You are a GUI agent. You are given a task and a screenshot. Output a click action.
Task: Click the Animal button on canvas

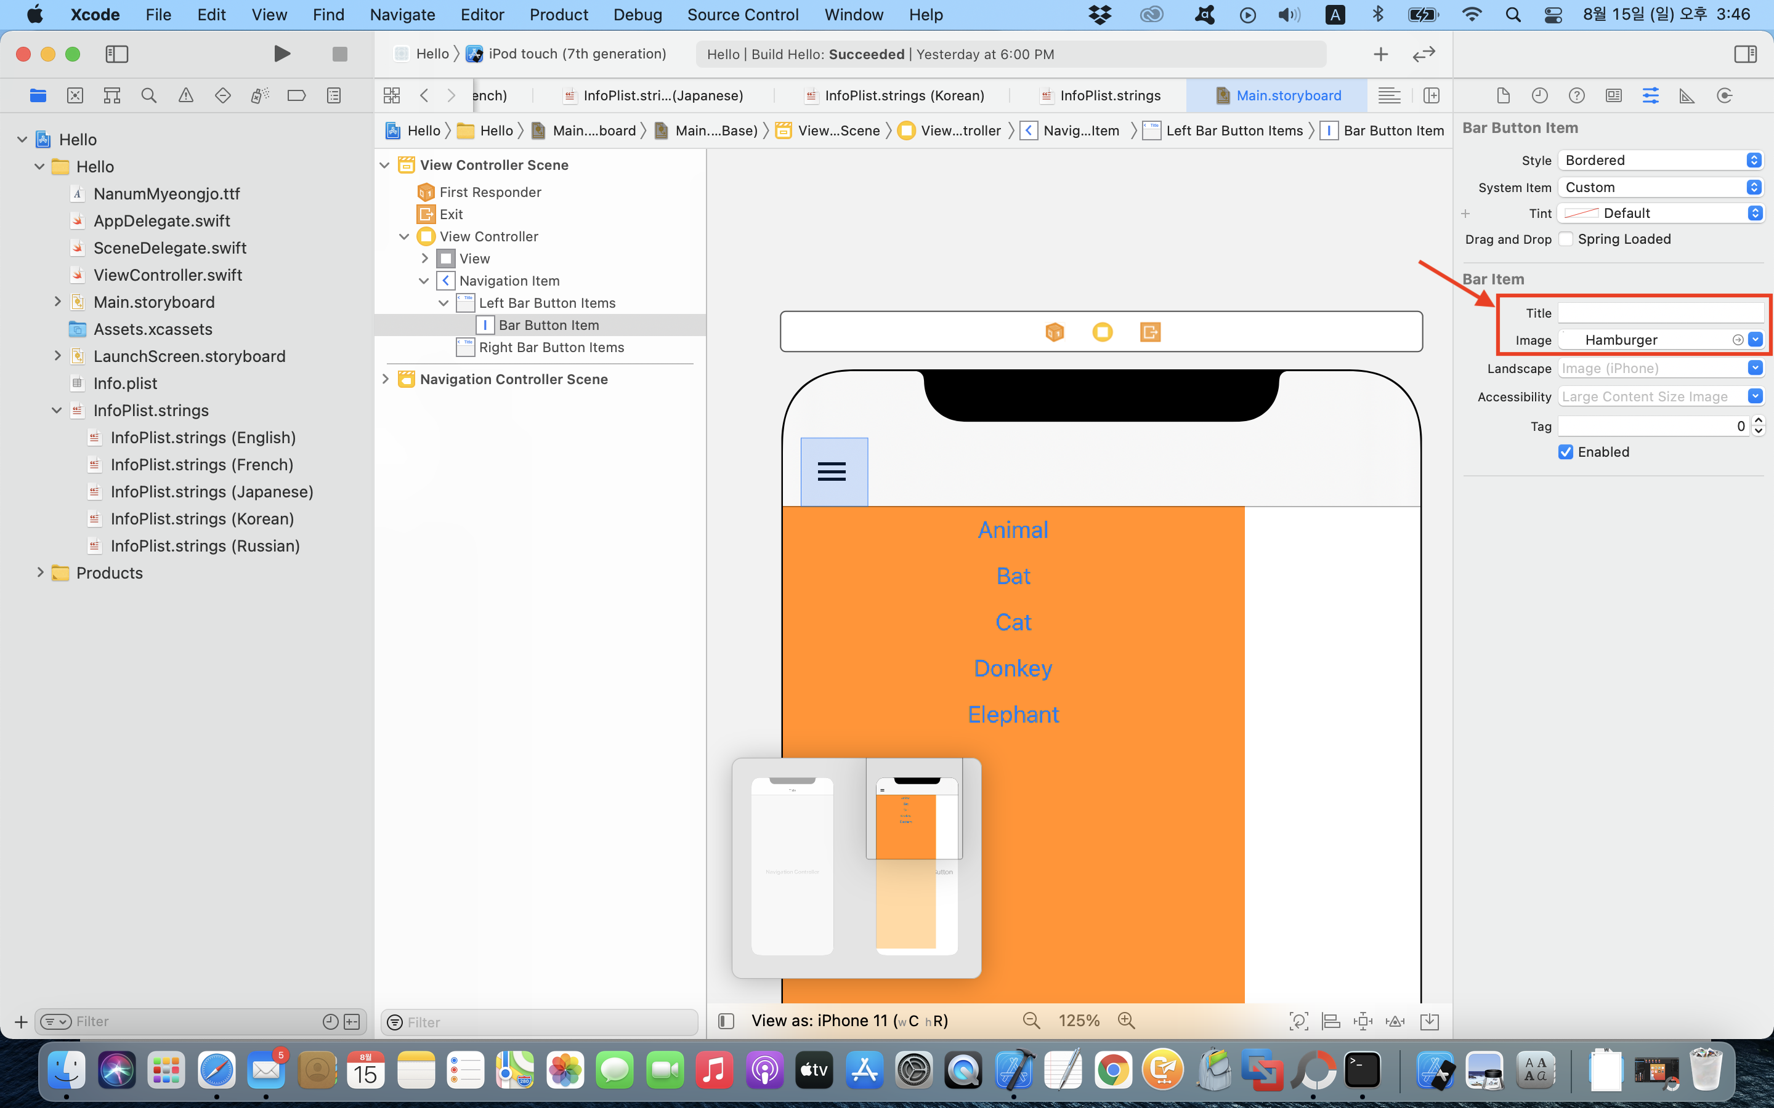pyautogui.click(x=1013, y=529)
